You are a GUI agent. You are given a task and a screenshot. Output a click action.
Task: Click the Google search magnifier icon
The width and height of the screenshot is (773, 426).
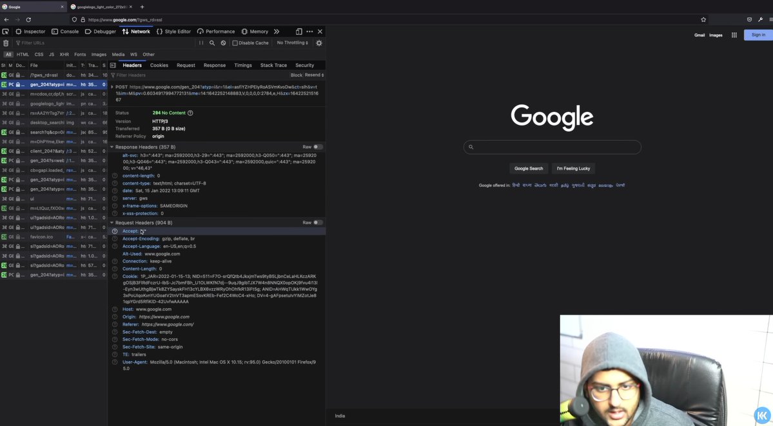(x=471, y=147)
